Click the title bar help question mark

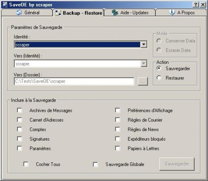click(196, 5)
